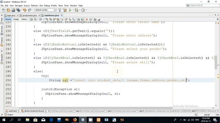
Task: Open the default config combo box
Action: (x=45, y=10)
